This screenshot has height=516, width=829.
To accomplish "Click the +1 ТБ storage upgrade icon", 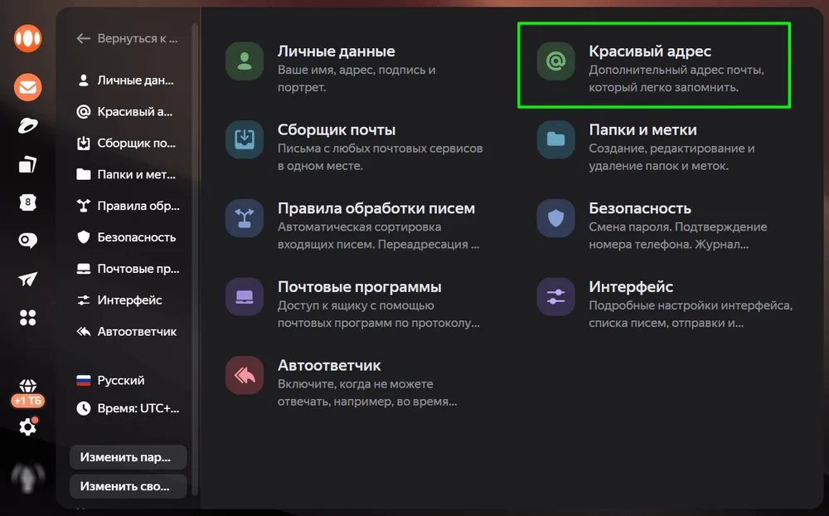I will (27, 393).
